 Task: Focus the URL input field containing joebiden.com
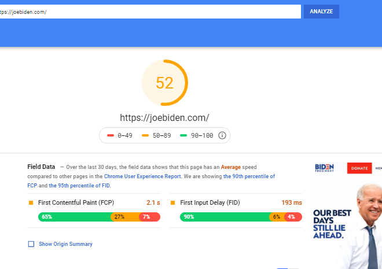pos(150,12)
